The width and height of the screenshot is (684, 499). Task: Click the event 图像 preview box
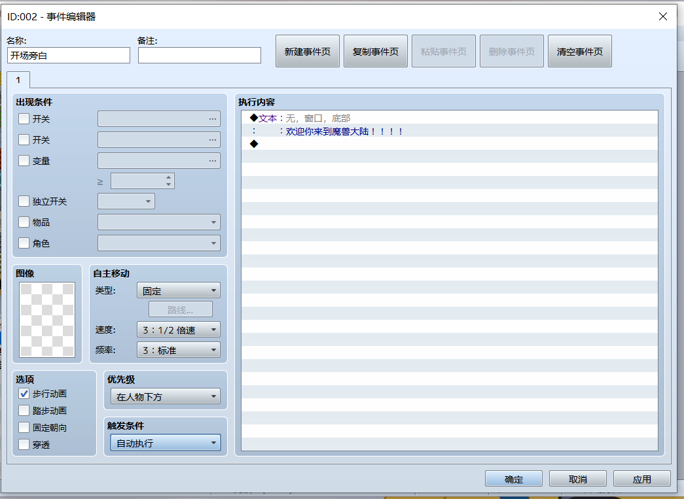(x=47, y=320)
